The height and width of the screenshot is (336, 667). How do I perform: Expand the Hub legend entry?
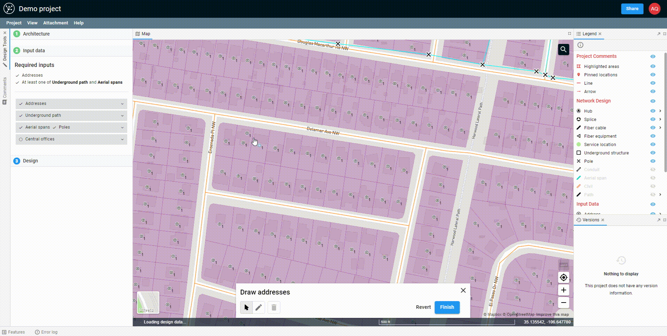point(660,111)
